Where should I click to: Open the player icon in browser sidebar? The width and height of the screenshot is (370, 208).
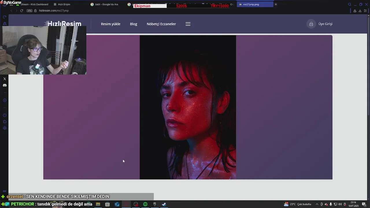pos(5,100)
